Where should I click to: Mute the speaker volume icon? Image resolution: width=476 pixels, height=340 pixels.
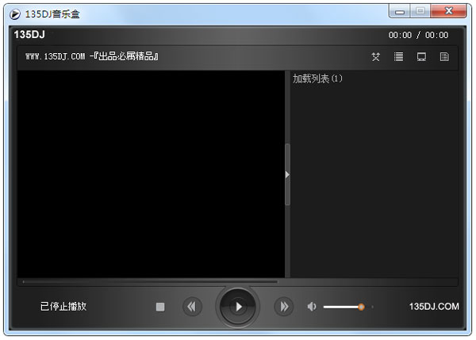tap(312, 307)
